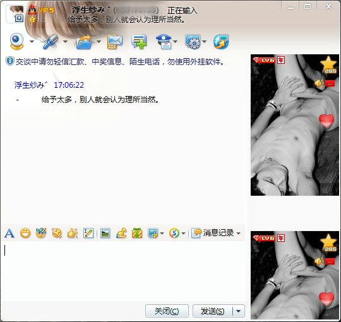Viewport: 341px width, 322px height.
Task: Expand screenshot options arrow
Action: [162, 234]
